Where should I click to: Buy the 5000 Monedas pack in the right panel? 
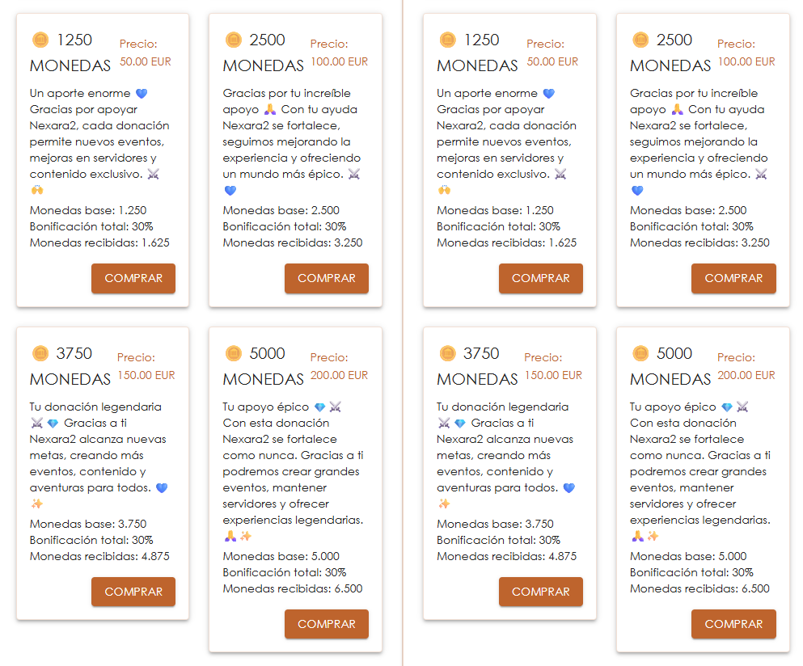733,624
